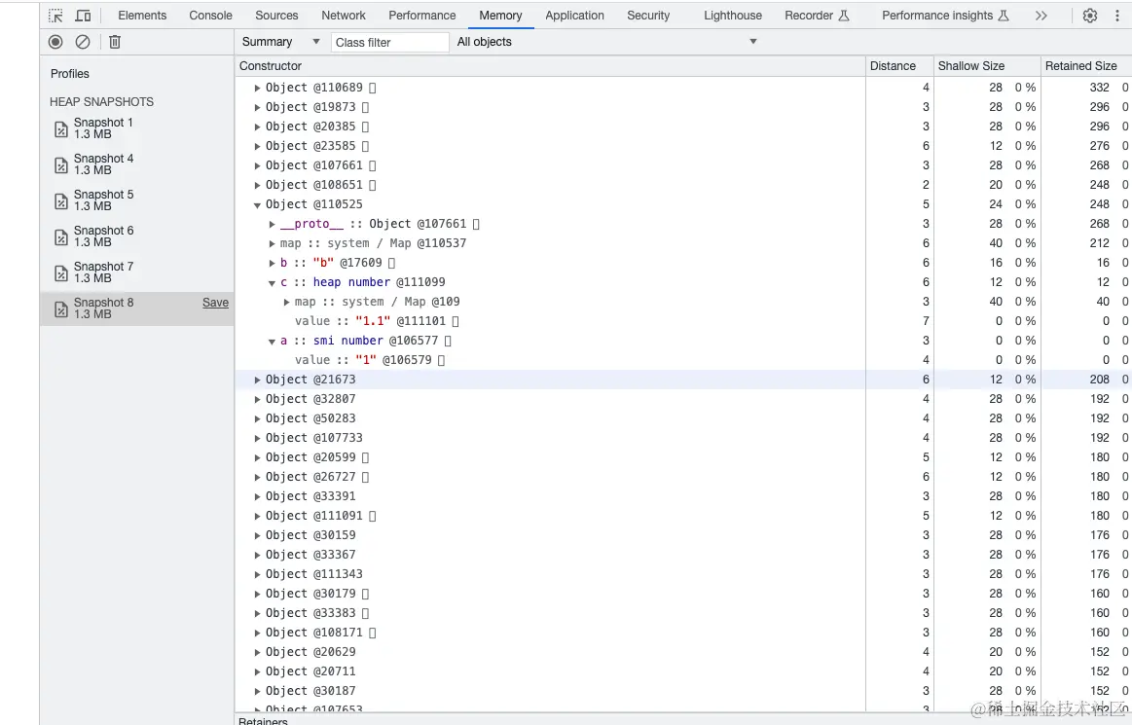Expand Object @32807 row
Viewport: 1132px width, 725px height.
[x=257, y=399]
